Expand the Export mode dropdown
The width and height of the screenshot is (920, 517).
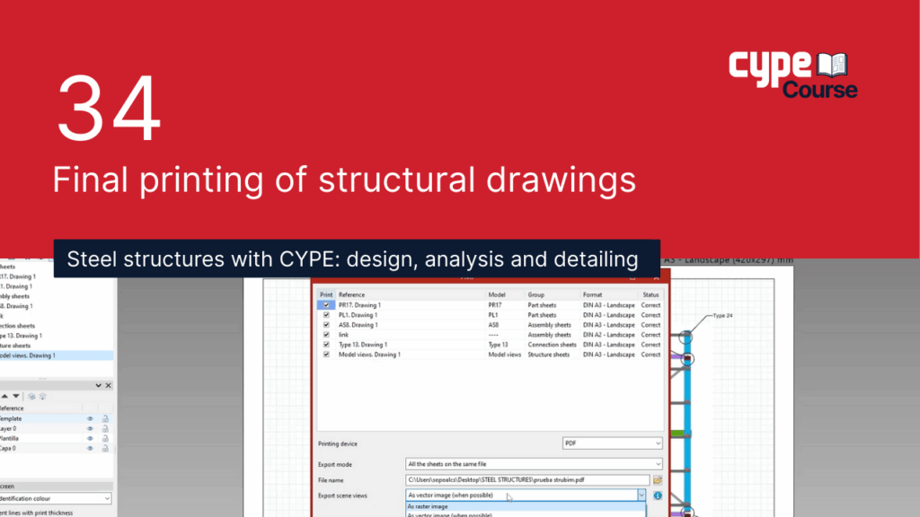tap(534, 463)
